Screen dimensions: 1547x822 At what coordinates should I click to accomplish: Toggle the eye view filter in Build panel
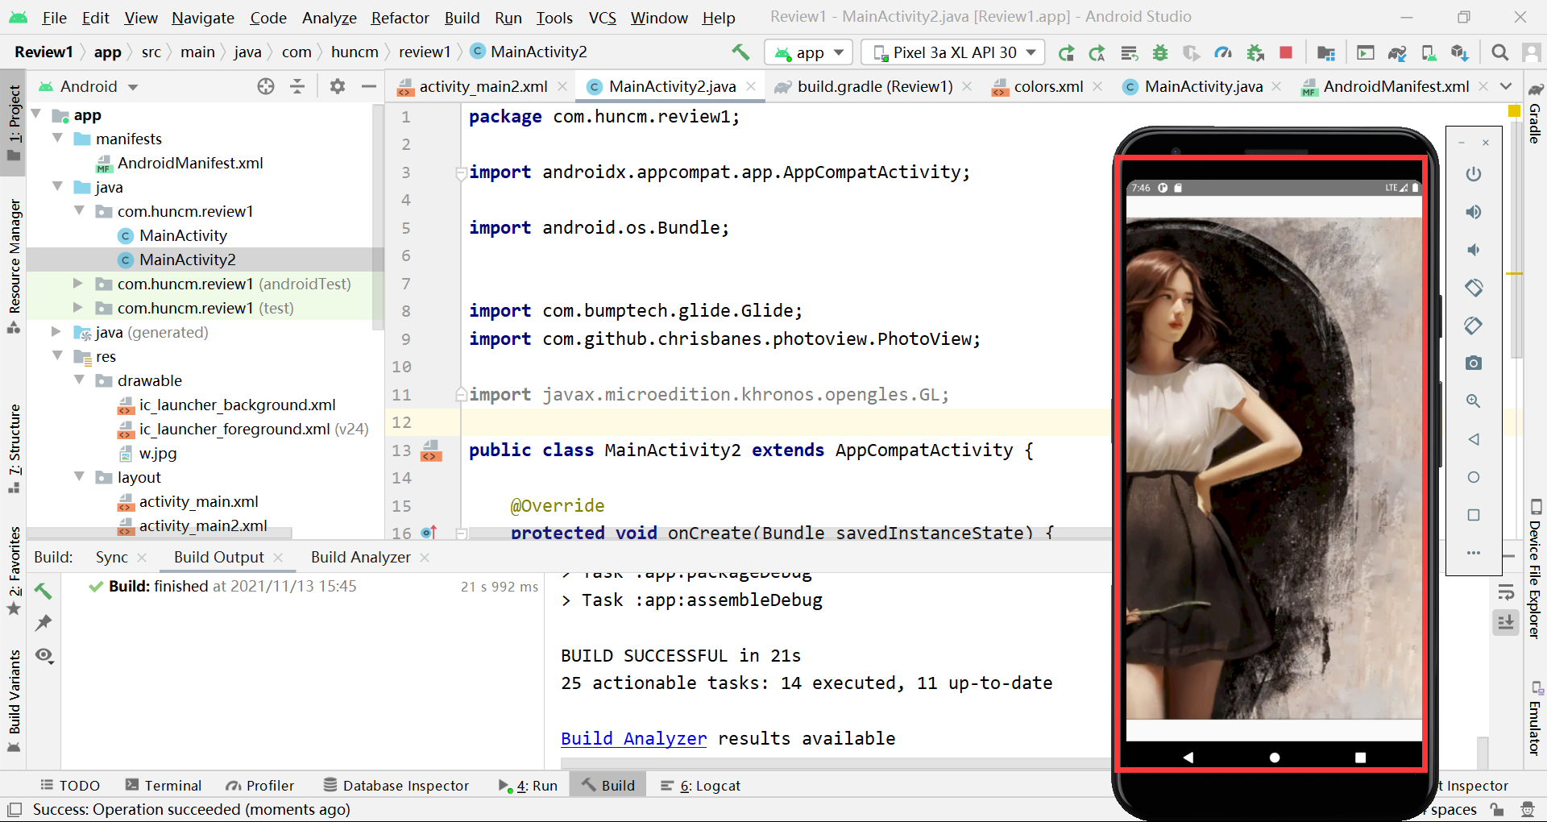coord(44,655)
